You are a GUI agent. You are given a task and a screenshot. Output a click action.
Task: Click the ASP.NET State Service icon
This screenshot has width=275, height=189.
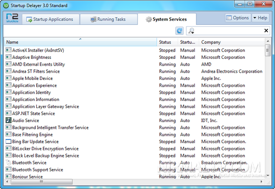tap(9, 113)
